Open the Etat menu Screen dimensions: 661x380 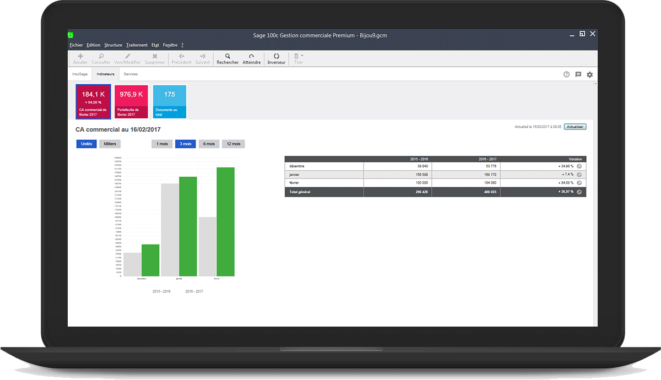click(155, 45)
